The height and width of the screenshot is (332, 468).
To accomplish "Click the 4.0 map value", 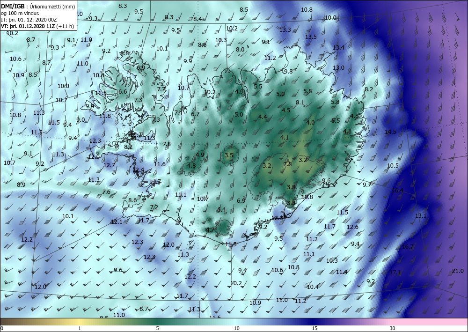I will pos(310,122).
